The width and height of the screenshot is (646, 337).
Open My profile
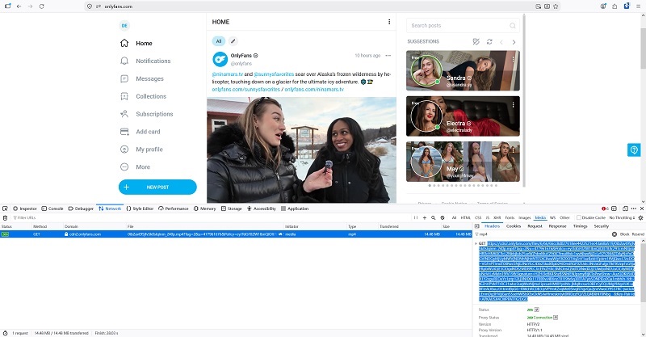(x=141, y=150)
